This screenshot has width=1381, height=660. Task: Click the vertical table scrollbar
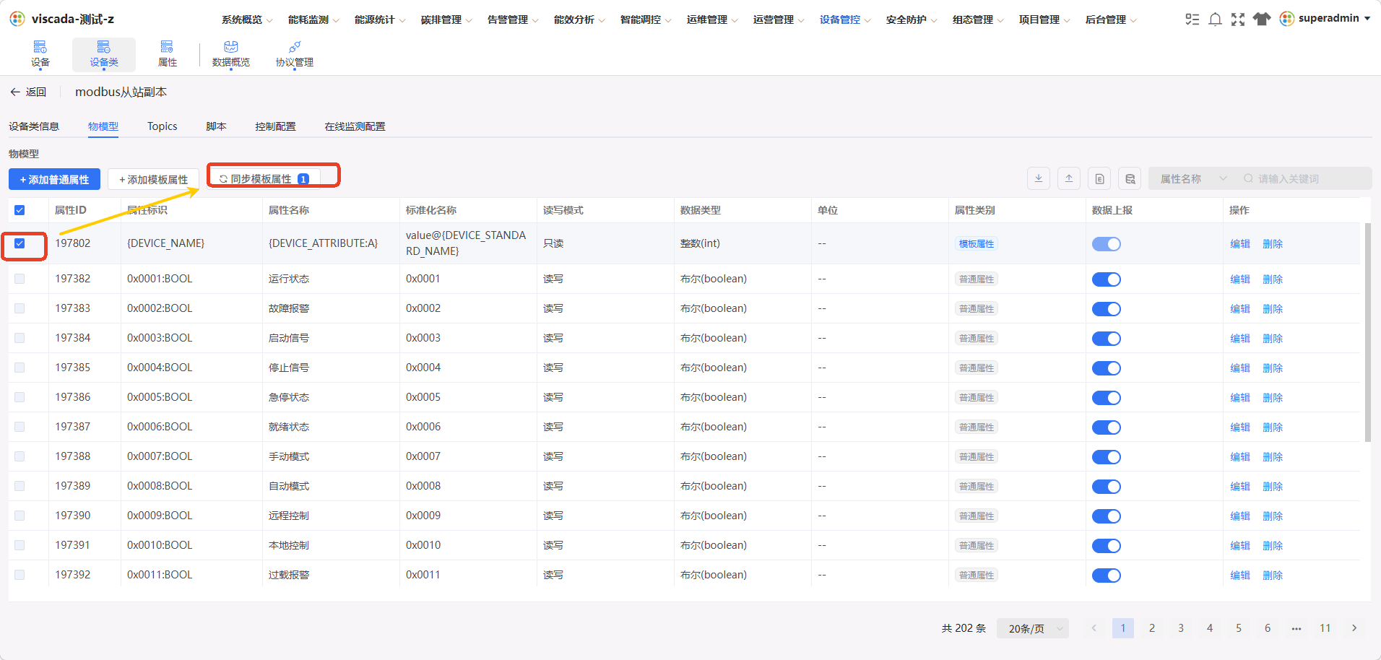[1368, 332]
